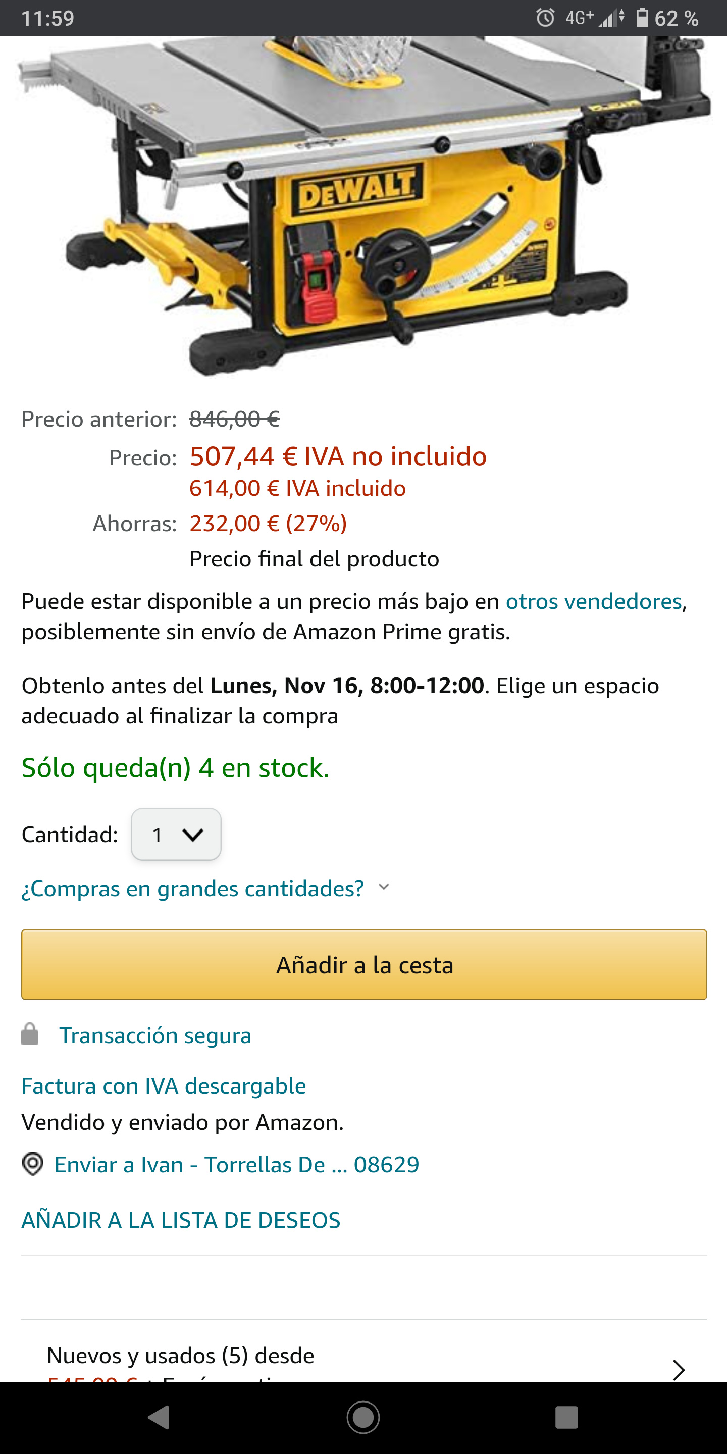Open Factura con IVA descargable link
This screenshot has width=727, height=1454.
coord(164,1086)
